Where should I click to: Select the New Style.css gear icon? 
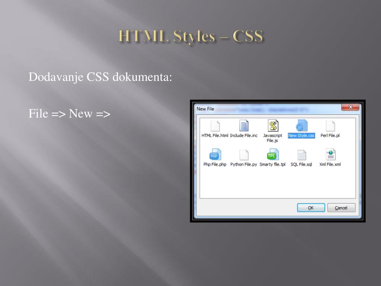pyautogui.click(x=301, y=126)
